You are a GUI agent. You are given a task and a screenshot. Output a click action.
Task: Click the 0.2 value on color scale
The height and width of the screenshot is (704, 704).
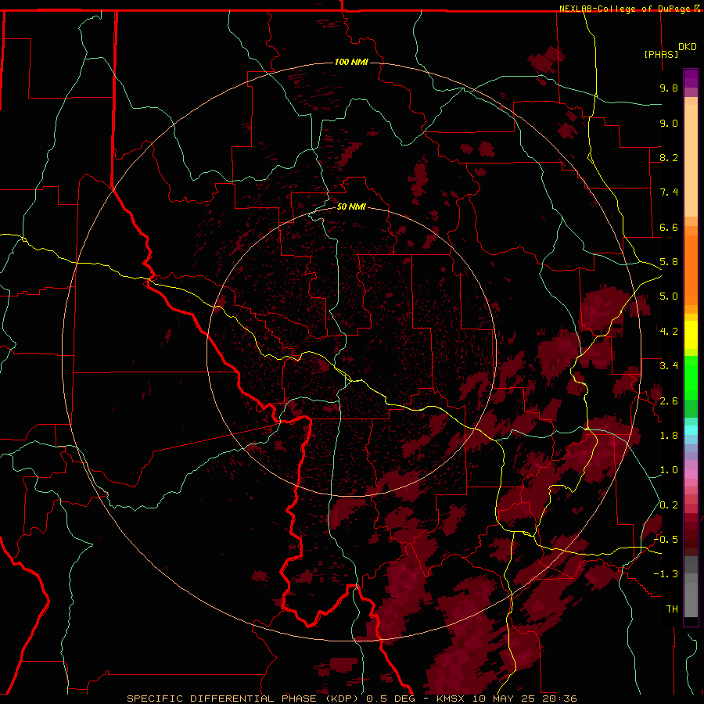[x=669, y=505]
